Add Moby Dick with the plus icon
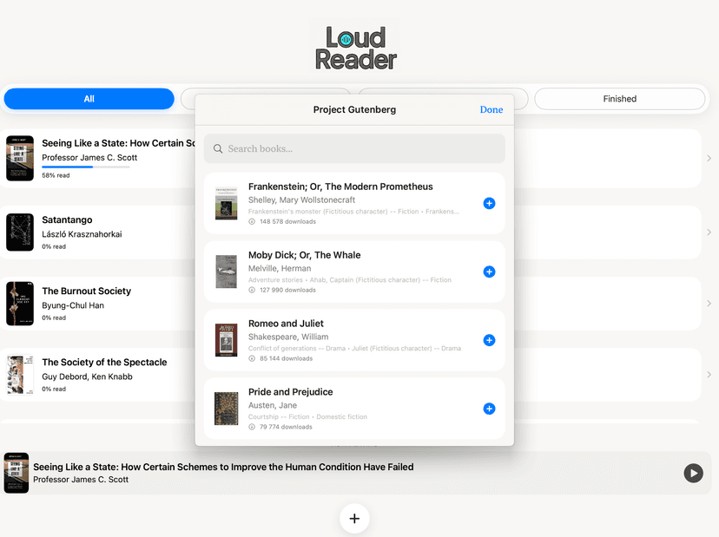 point(489,271)
